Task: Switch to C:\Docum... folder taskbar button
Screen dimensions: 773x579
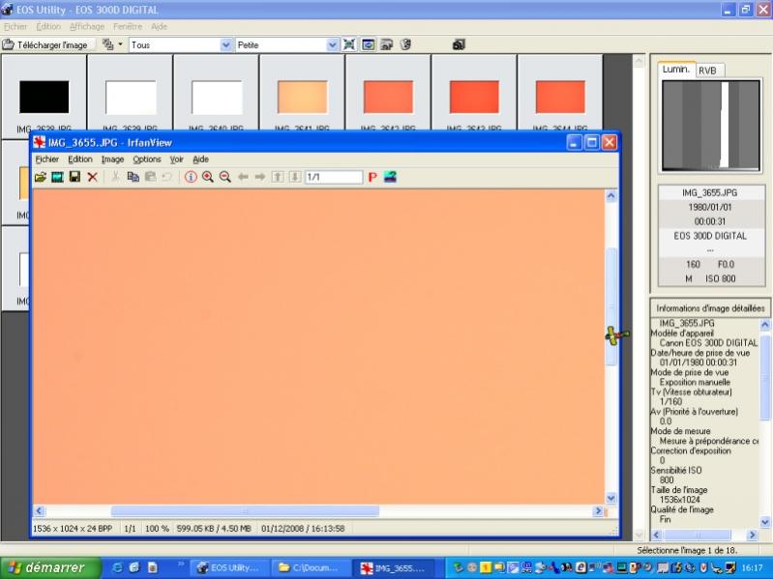Action: coord(312,567)
